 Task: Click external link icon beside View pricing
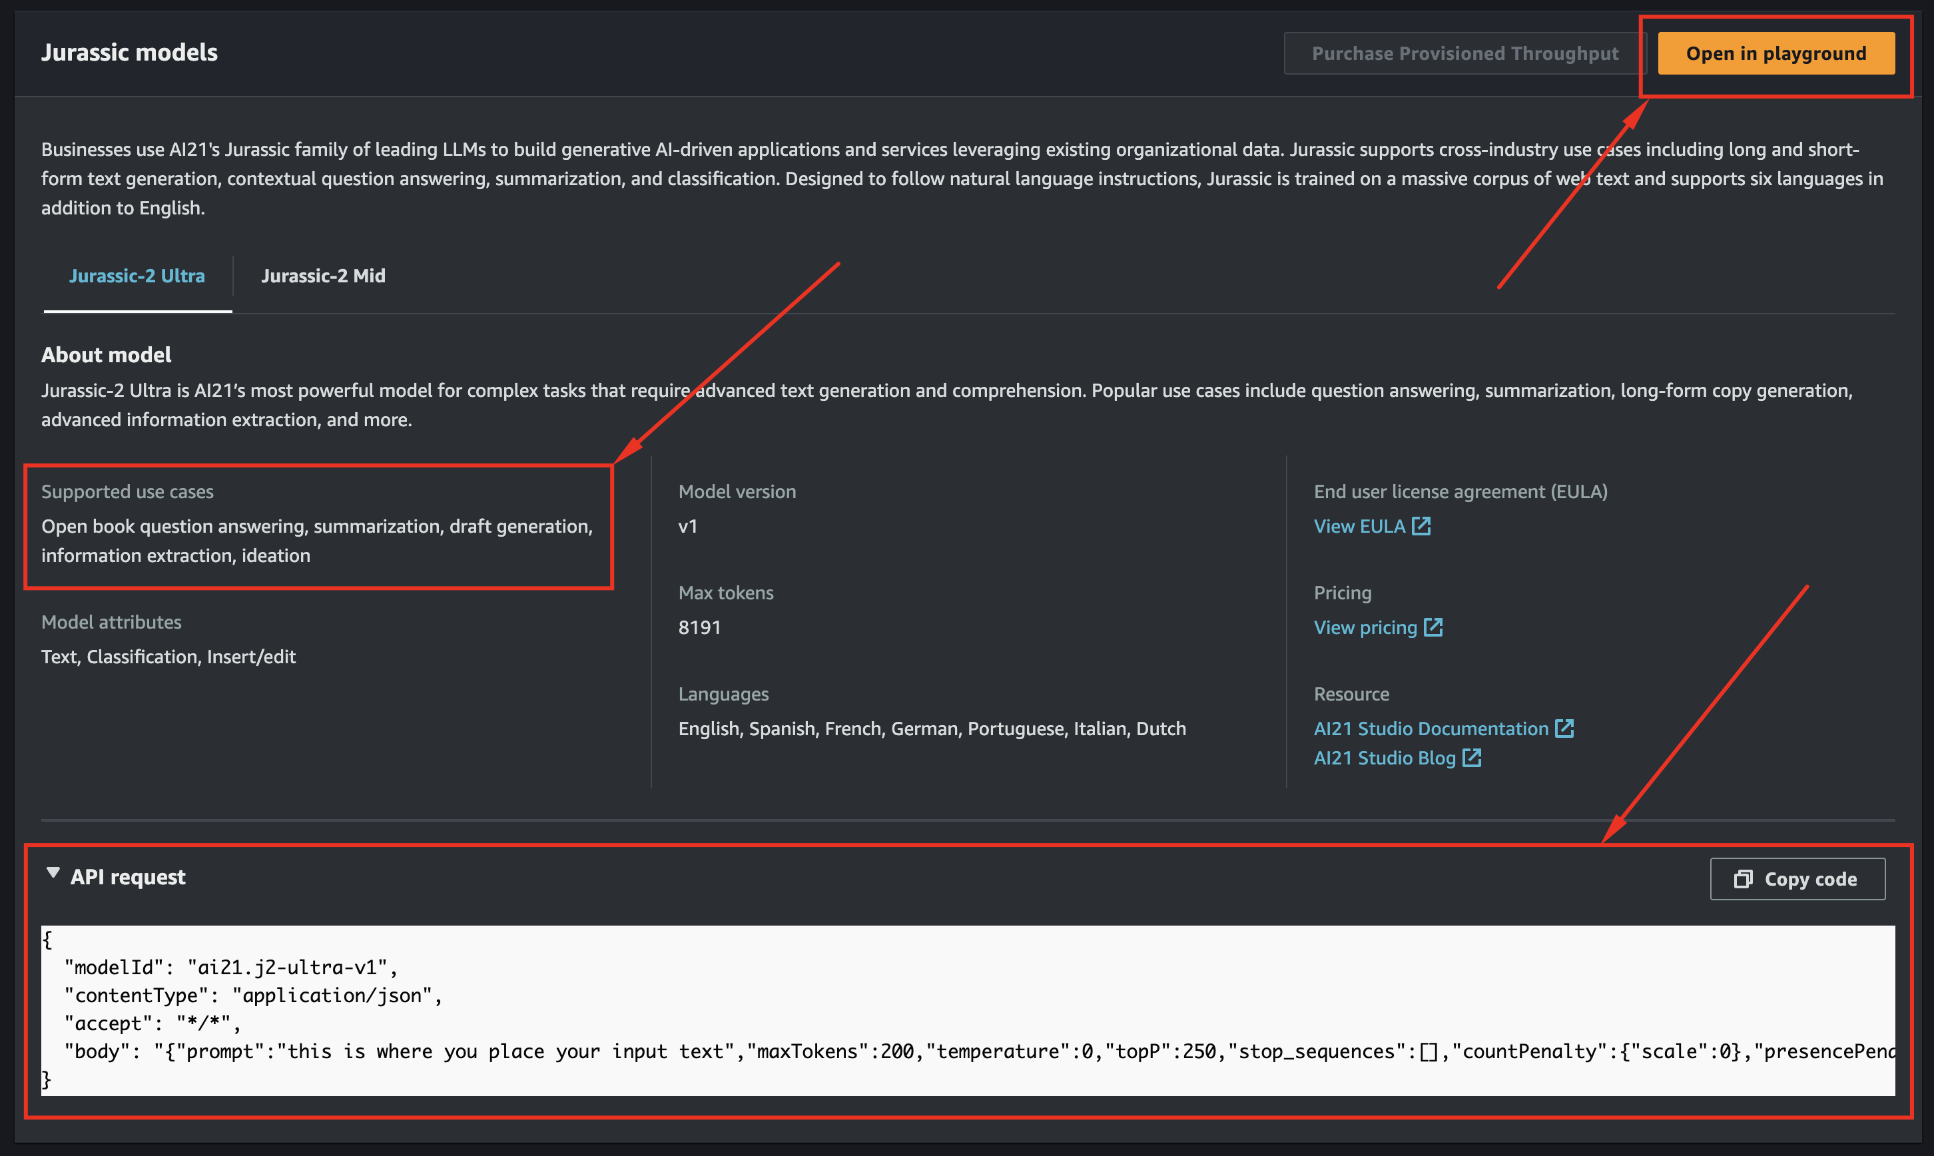1433,627
